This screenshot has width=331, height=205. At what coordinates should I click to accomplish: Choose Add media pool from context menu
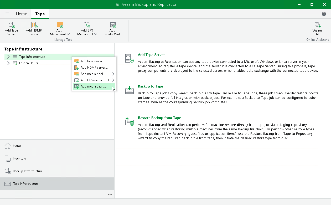[x=94, y=74]
